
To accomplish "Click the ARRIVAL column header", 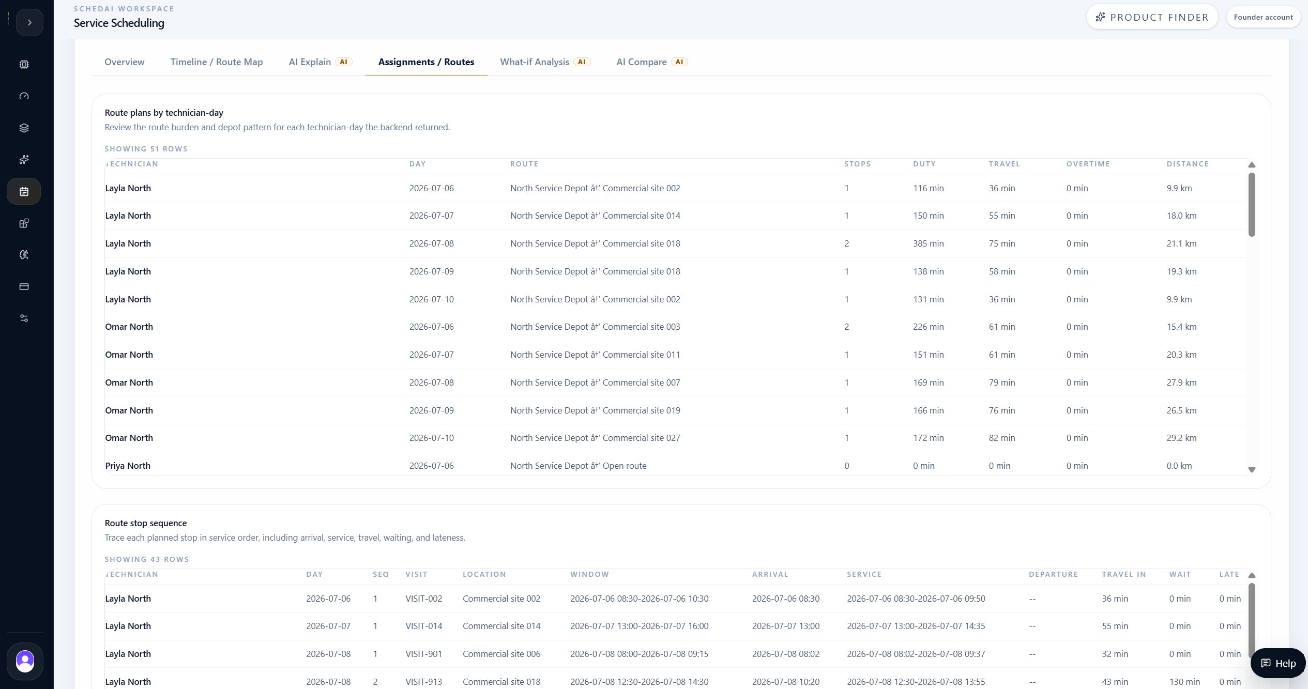I will [x=770, y=574].
